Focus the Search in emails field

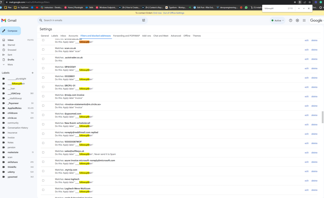click(x=92, y=21)
